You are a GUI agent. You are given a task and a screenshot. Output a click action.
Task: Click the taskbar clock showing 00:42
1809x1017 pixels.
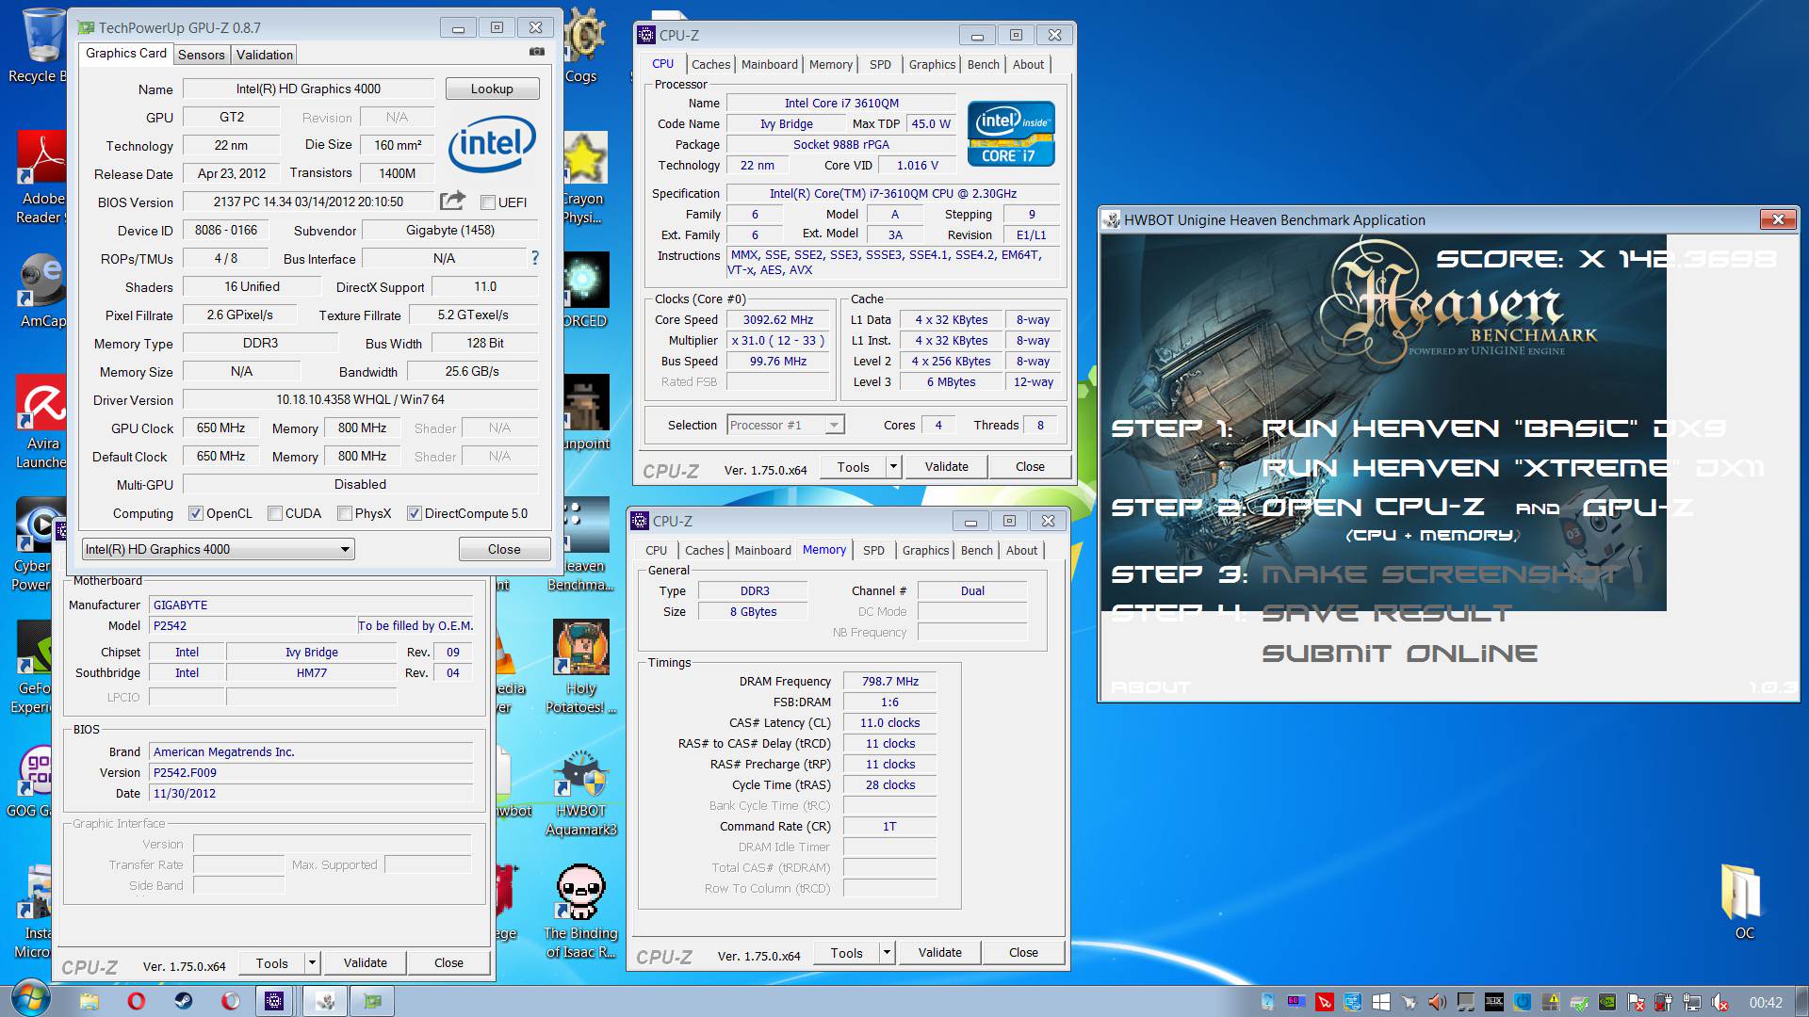point(1766,1002)
